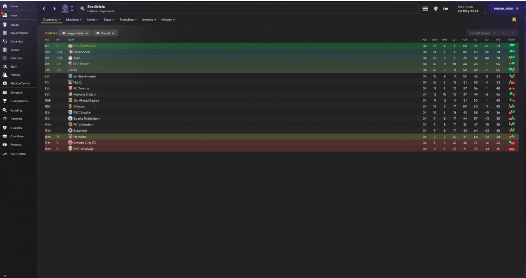This screenshot has height=278, width=526.
Task: Expand the Overview tab dropdown
Action: click(52, 20)
